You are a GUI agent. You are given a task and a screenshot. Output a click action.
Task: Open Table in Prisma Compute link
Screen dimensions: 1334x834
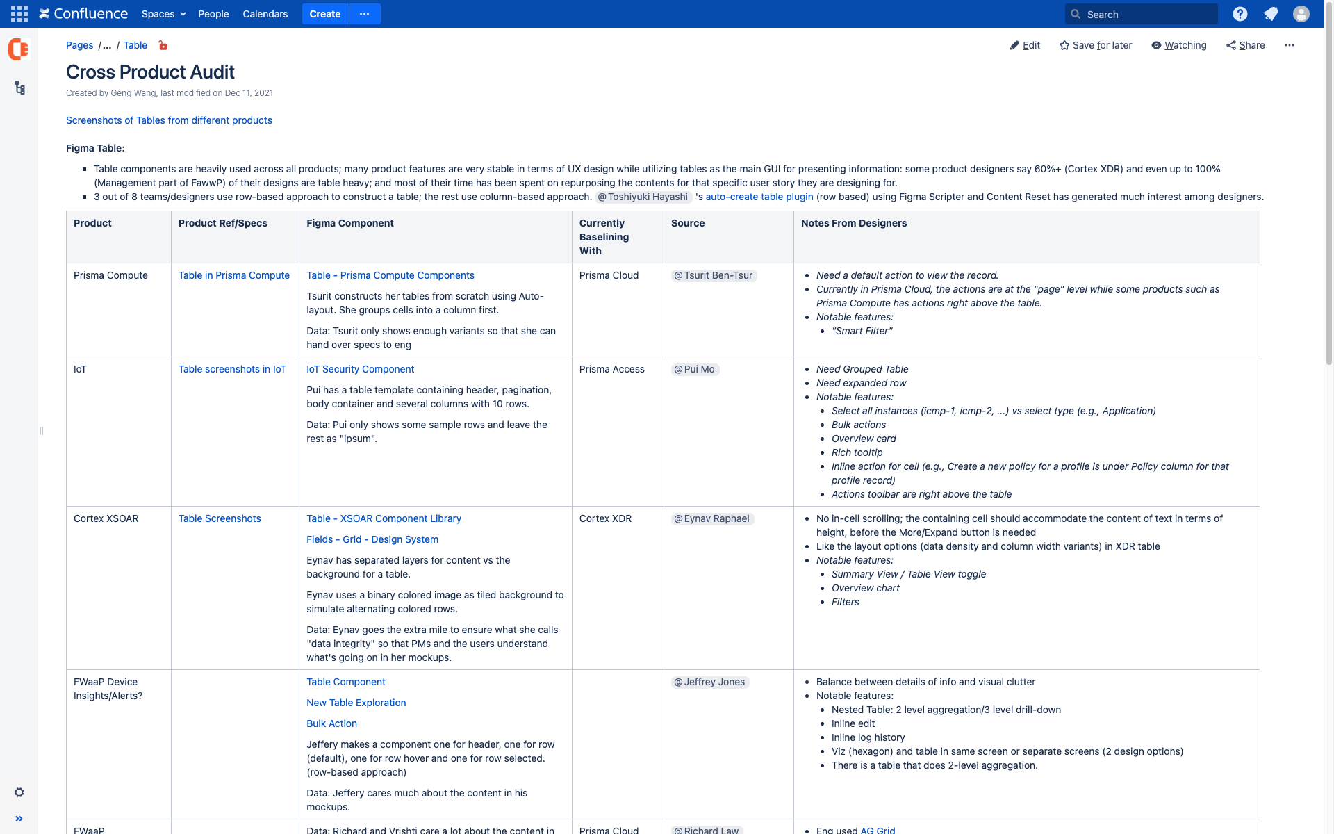click(x=234, y=275)
